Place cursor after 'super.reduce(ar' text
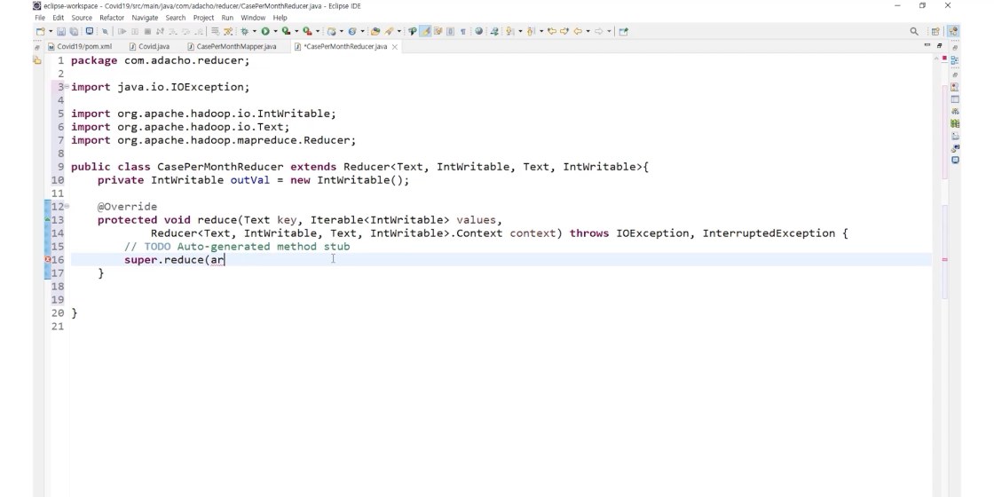This screenshot has height=497, width=994. tap(225, 260)
